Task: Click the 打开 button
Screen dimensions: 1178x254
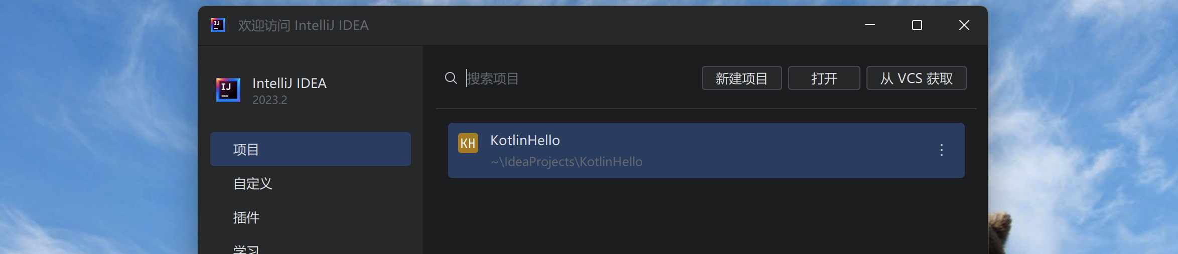Action: [824, 78]
